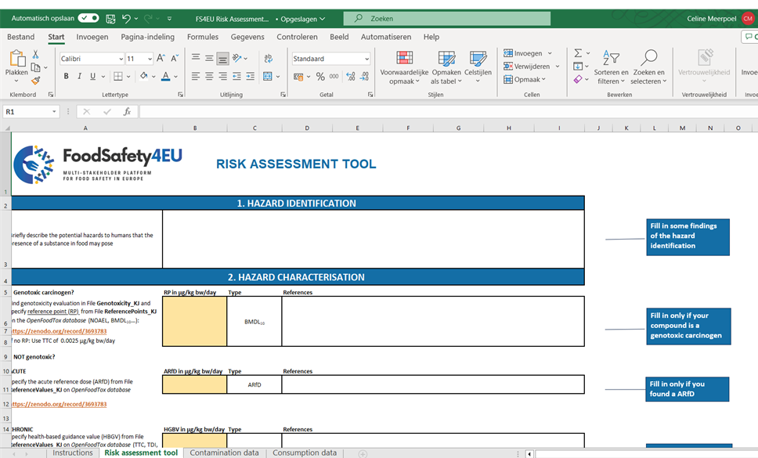Open the Calibri font name dropdown
Screen dimensions: 758x458
(x=121, y=59)
